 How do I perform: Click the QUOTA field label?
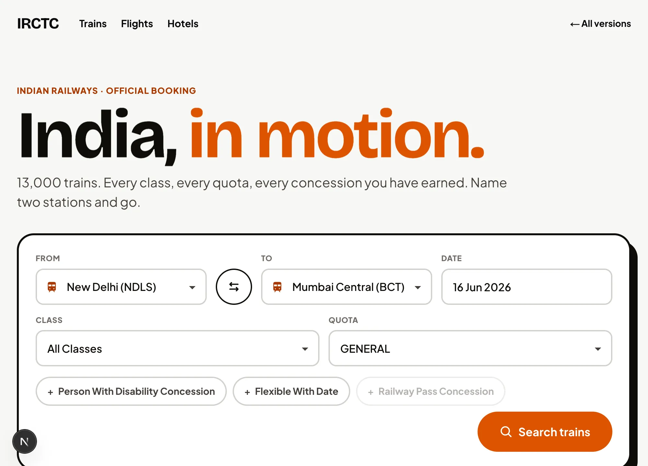(343, 320)
